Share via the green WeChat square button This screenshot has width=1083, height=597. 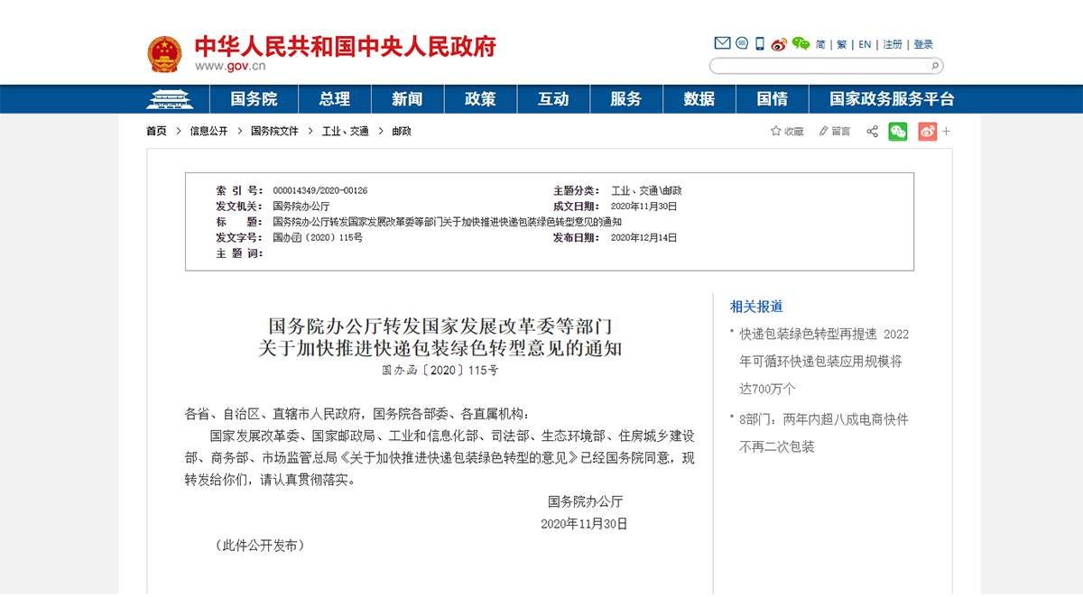click(898, 132)
